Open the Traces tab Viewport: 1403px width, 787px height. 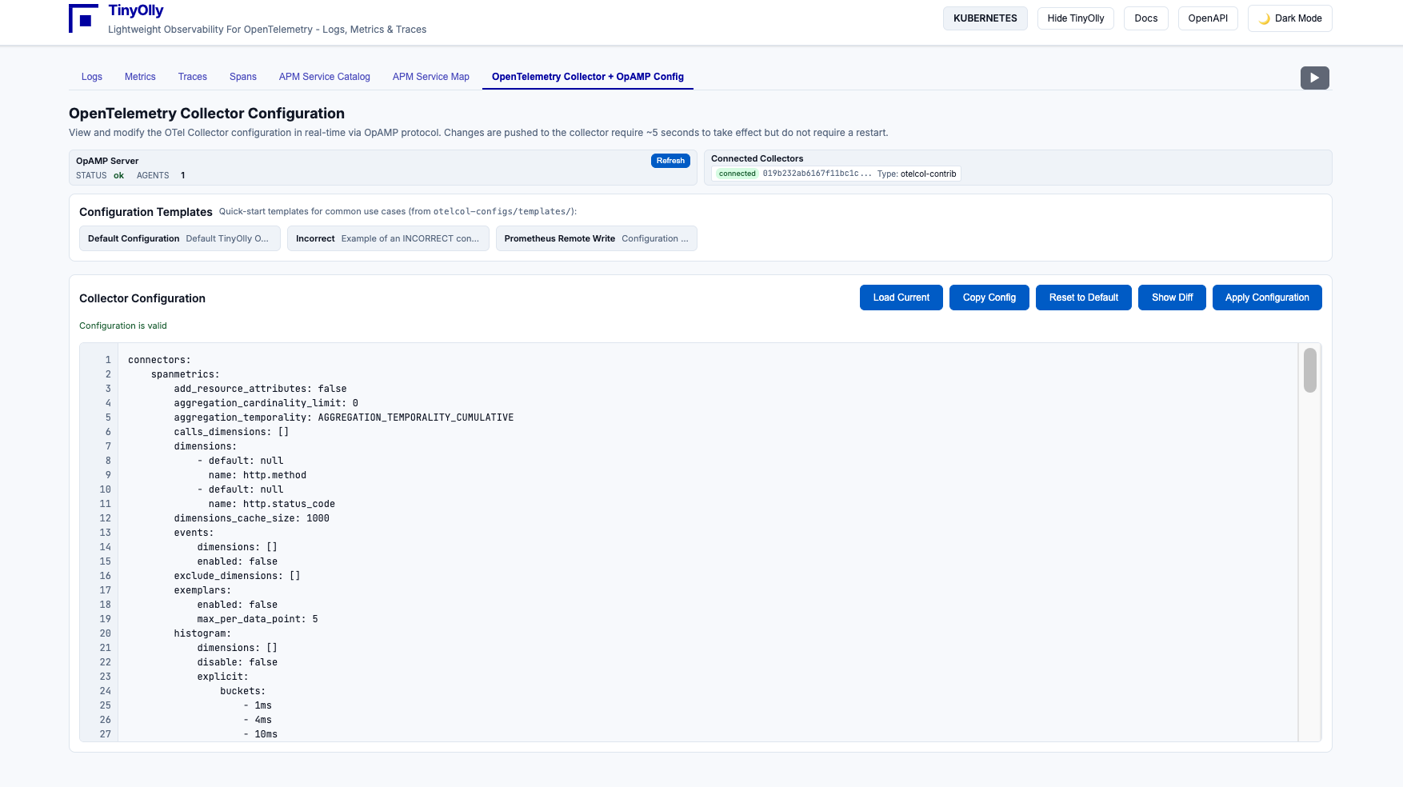pyautogui.click(x=193, y=77)
